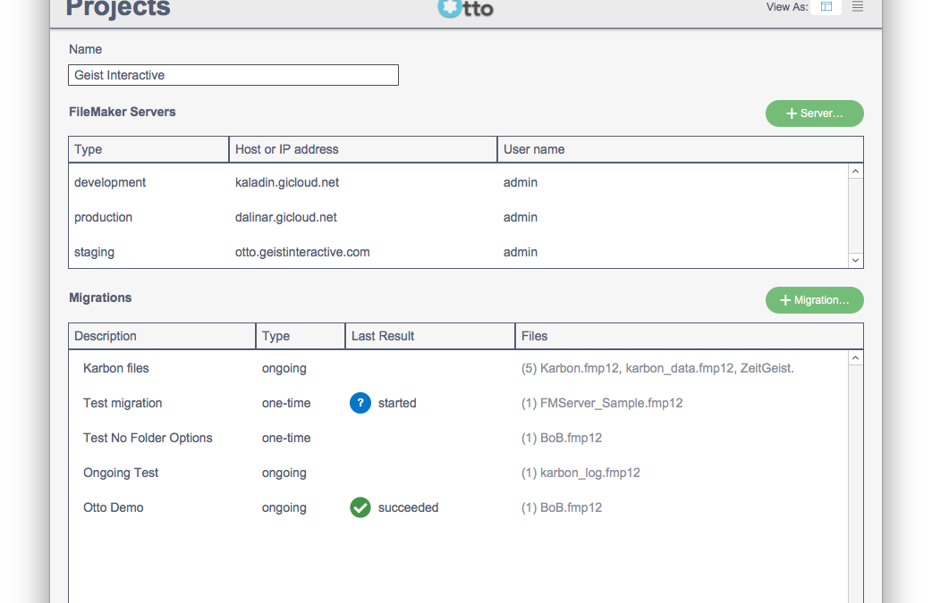Switch to the list view icon
This screenshot has height=603, width=932.
click(x=857, y=6)
